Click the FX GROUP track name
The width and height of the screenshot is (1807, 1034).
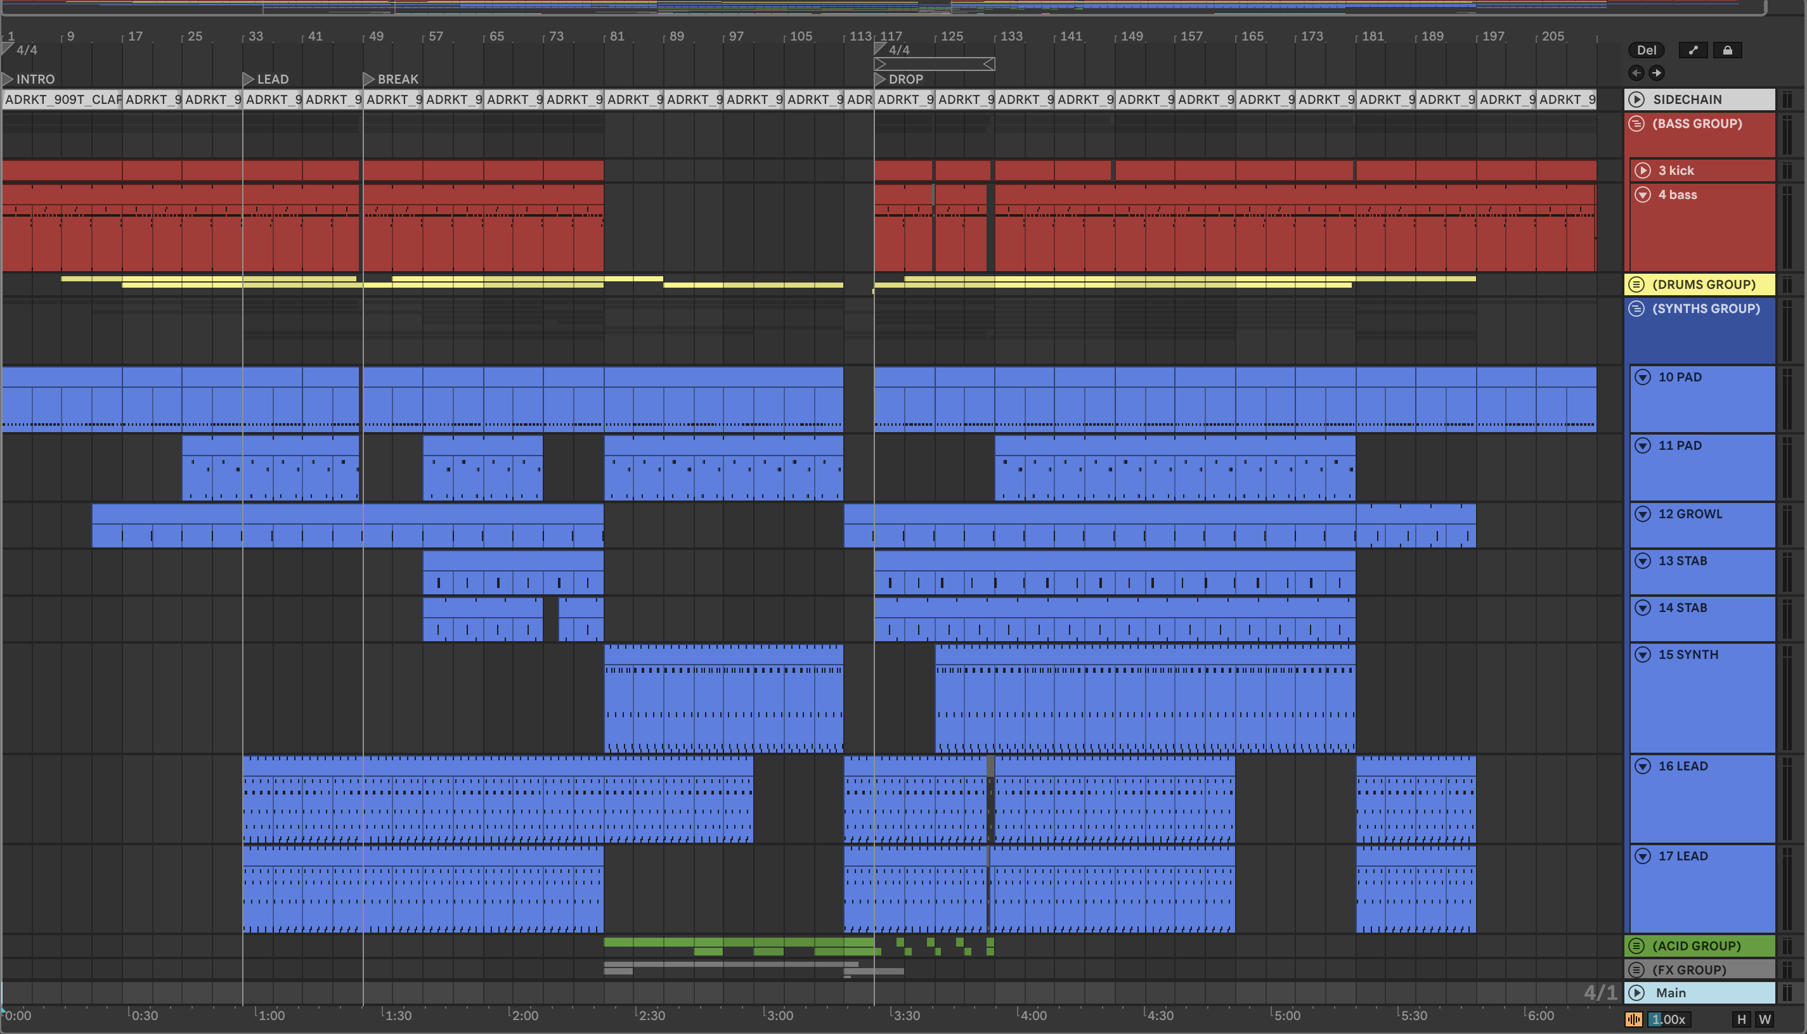[x=1688, y=969]
